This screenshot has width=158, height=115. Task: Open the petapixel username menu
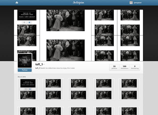[138, 3]
